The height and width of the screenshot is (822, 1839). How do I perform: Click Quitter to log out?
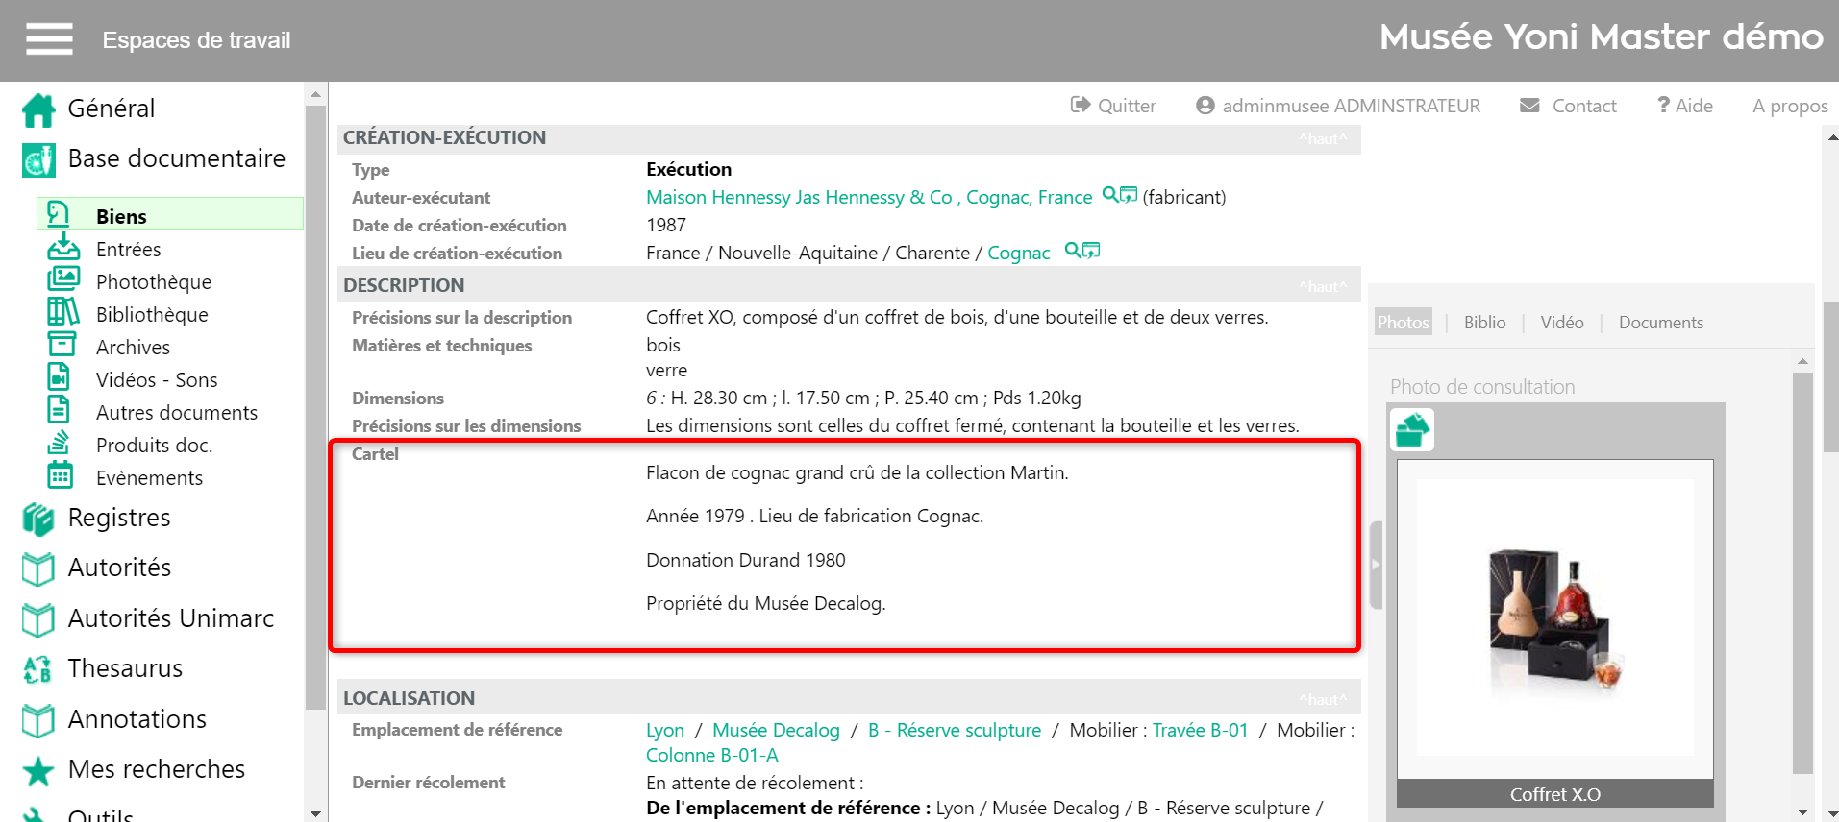(1113, 106)
